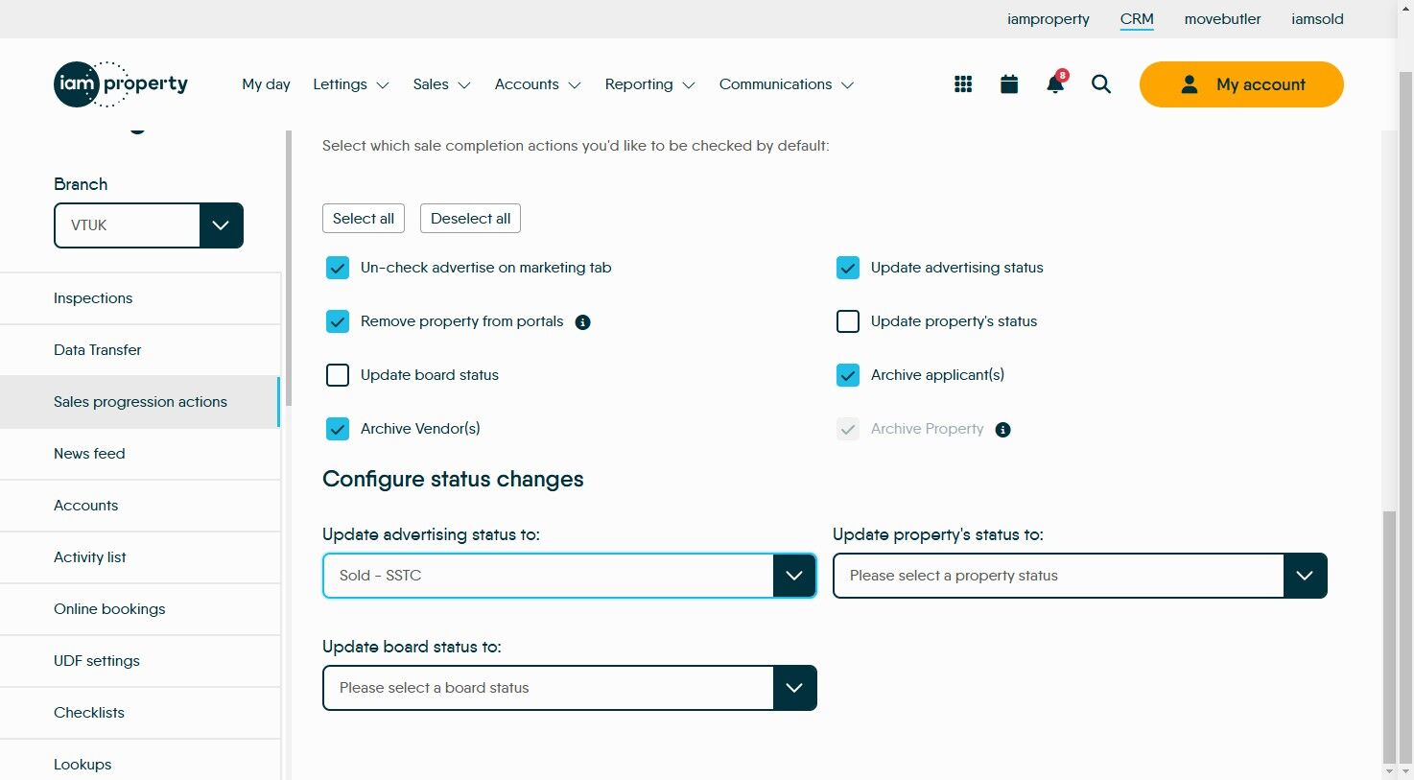This screenshot has width=1414, height=780.
Task: Open the Update advertising status dropdown
Action: [x=569, y=576]
